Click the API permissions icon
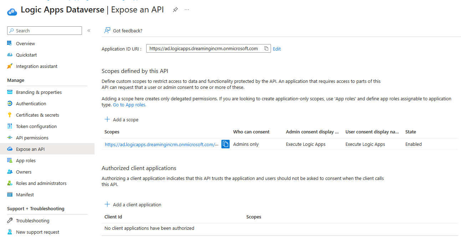The width and height of the screenshot is (461, 249). 10,138
